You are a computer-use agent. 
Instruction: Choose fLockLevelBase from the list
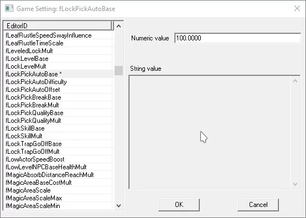[x=59, y=59]
